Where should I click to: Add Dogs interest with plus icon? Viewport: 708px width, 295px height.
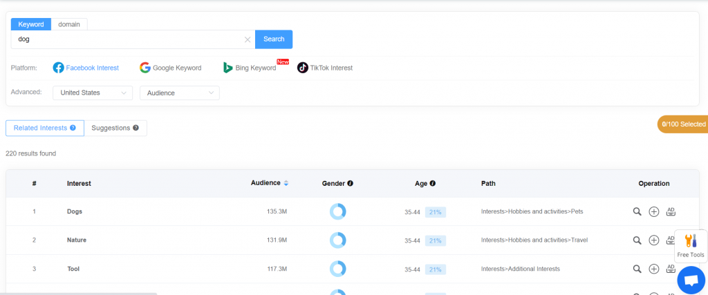point(654,211)
